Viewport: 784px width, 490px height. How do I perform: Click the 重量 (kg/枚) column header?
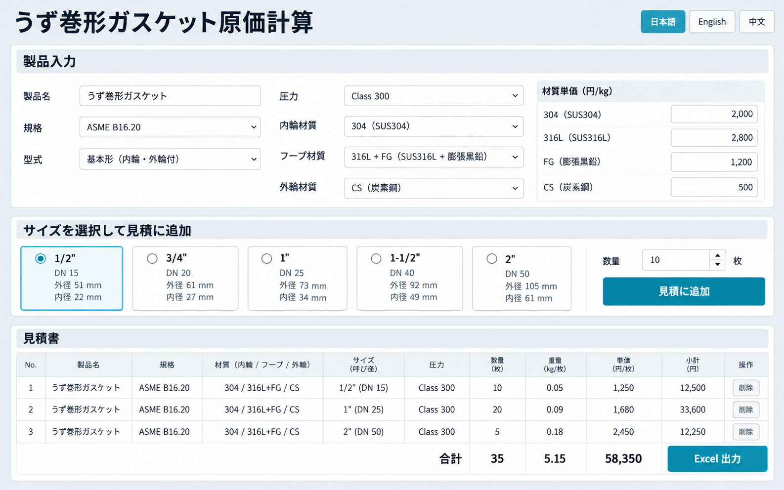pos(555,365)
